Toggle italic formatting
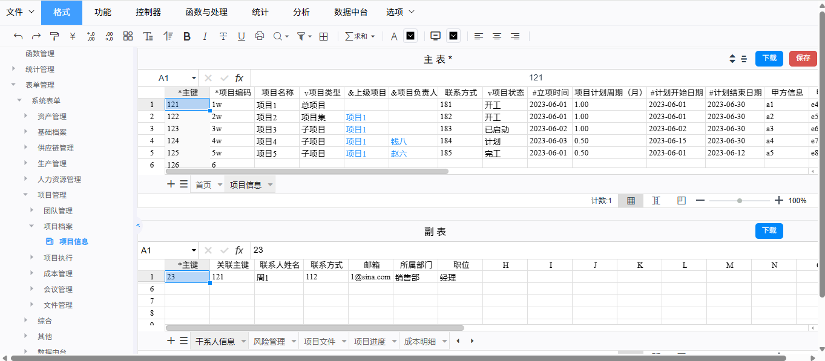 tap(205, 36)
